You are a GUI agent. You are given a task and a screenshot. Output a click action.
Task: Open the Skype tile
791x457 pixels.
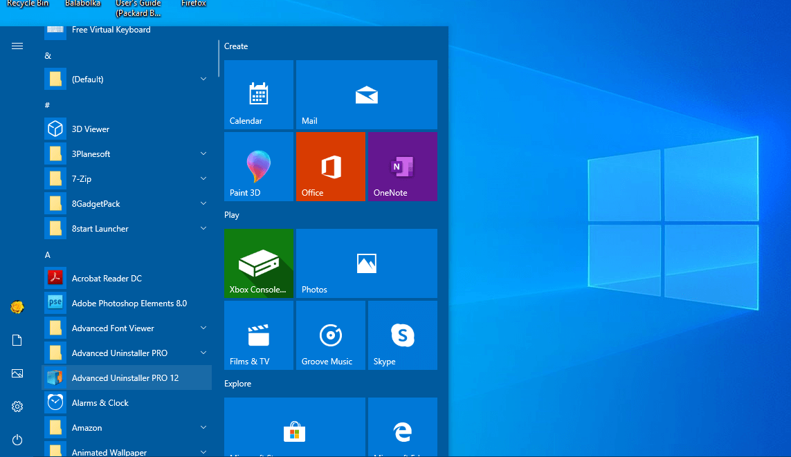403,335
